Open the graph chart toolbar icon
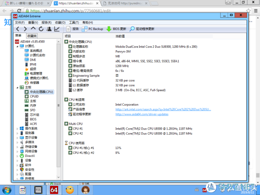The image size is (260, 195). point(57,29)
